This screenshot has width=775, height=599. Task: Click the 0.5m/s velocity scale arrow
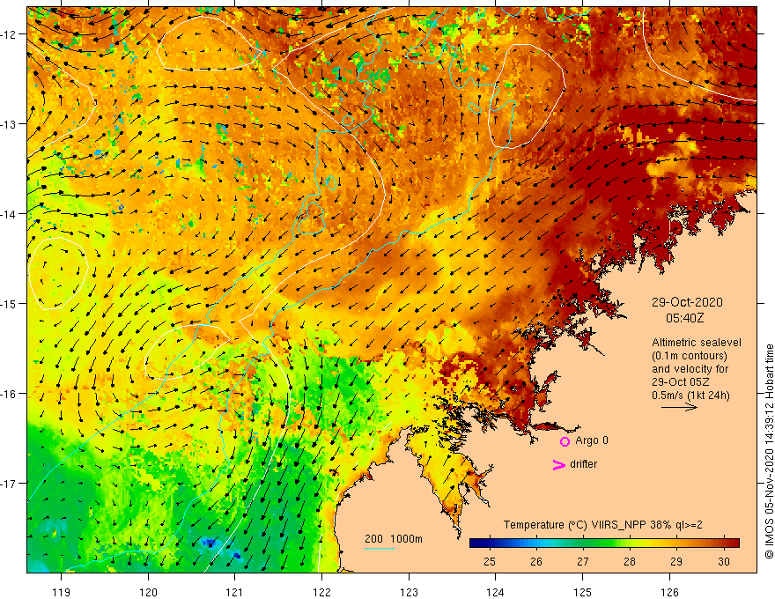coord(679,407)
